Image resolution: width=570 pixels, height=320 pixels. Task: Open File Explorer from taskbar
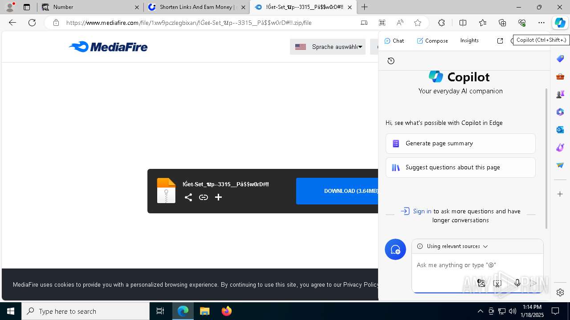[204, 311]
